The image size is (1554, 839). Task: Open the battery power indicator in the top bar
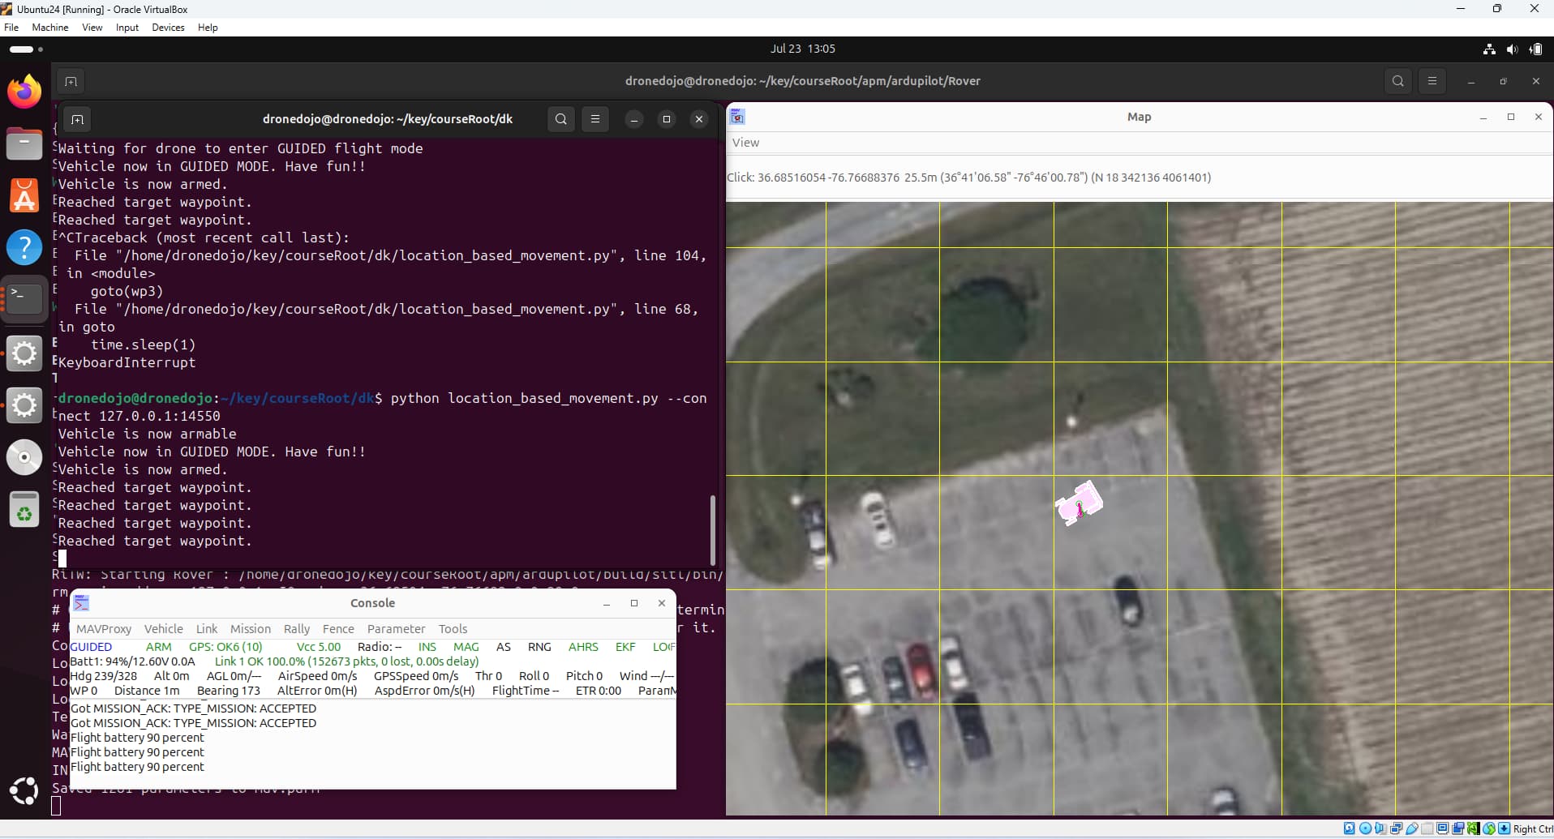coord(1535,49)
